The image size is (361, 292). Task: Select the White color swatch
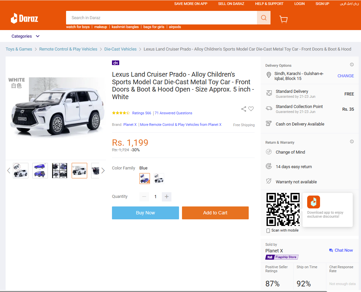point(159,178)
